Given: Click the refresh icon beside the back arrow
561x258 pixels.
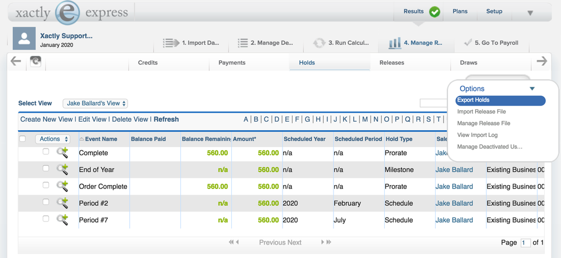Looking at the screenshot, I should [x=35, y=62].
